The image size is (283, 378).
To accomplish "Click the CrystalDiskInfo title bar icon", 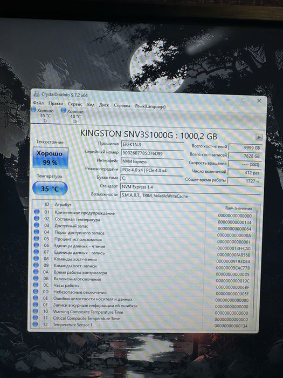I will pyautogui.click(x=36, y=93).
